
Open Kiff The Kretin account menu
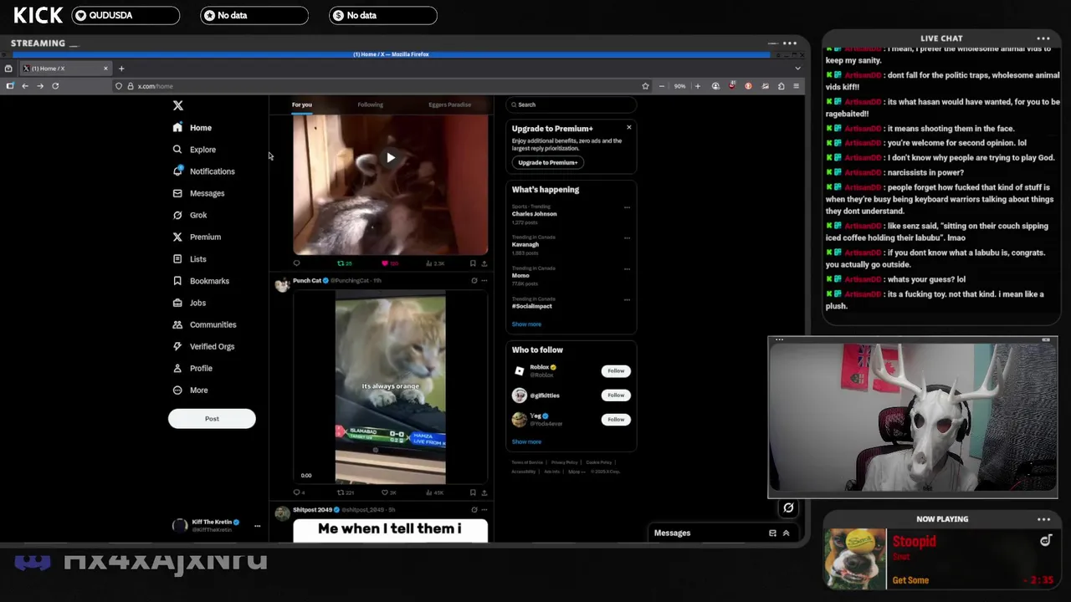pos(218,525)
